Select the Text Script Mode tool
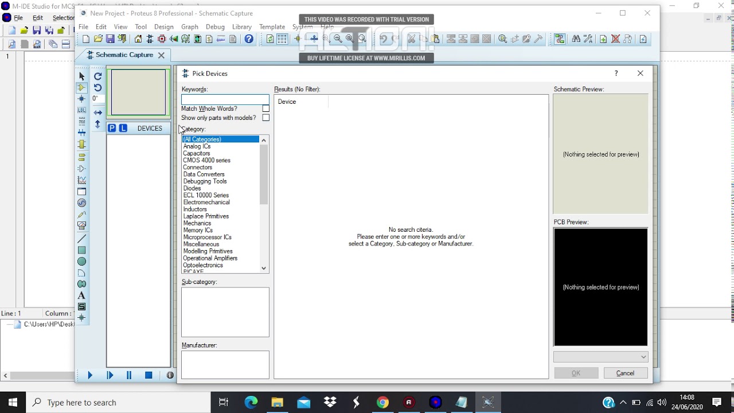This screenshot has height=413, width=734. coord(81,122)
